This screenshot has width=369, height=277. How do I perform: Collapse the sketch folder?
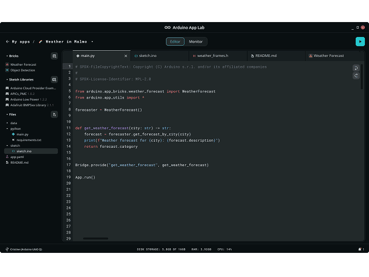(x=7, y=146)
